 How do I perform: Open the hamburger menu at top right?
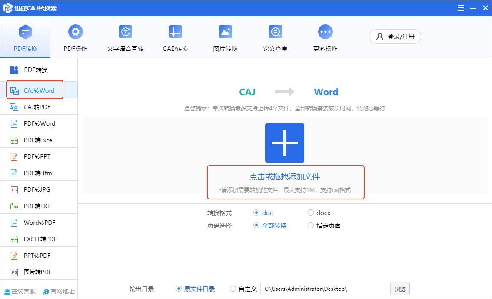460,8
